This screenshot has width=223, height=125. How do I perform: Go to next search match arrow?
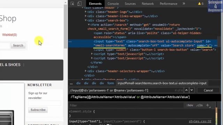pyautogui.click(x=192, y=90)
